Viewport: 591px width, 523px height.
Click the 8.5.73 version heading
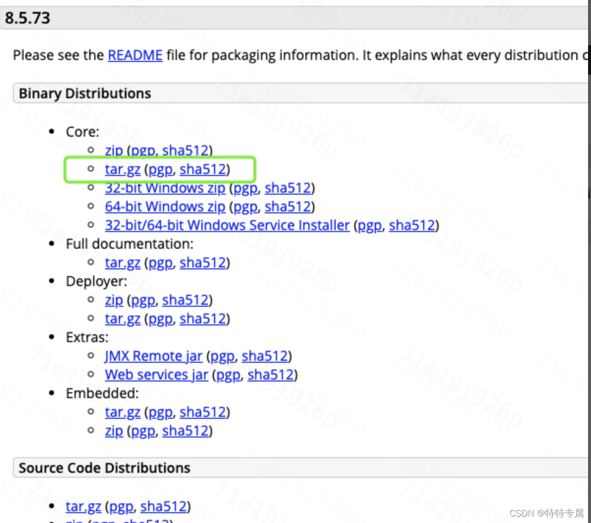[27, 19]
